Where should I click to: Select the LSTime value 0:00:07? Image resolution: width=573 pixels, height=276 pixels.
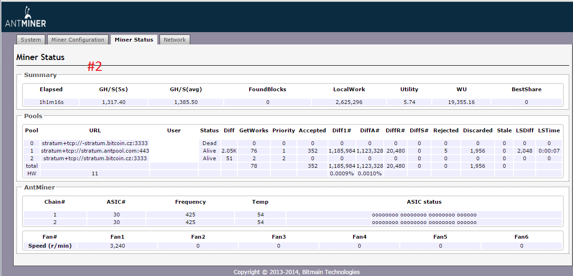[549, 151]
